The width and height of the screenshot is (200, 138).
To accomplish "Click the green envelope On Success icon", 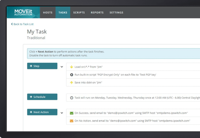I will click(x=72, y=113).
